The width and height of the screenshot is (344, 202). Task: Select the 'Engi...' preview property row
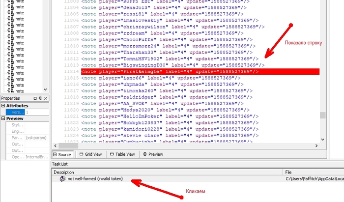click(27, 131)
